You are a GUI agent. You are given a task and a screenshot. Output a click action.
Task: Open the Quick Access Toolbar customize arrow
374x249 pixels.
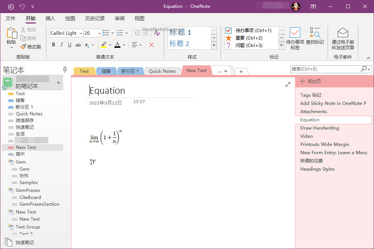(33, 7)
